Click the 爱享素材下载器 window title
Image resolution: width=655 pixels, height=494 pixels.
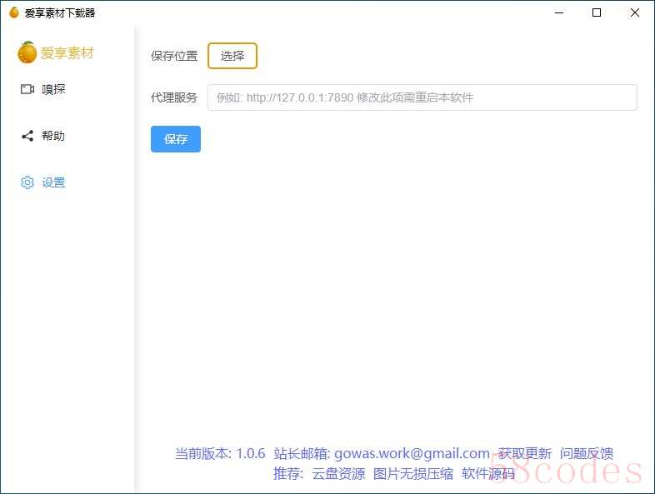(x=60, y=13)
